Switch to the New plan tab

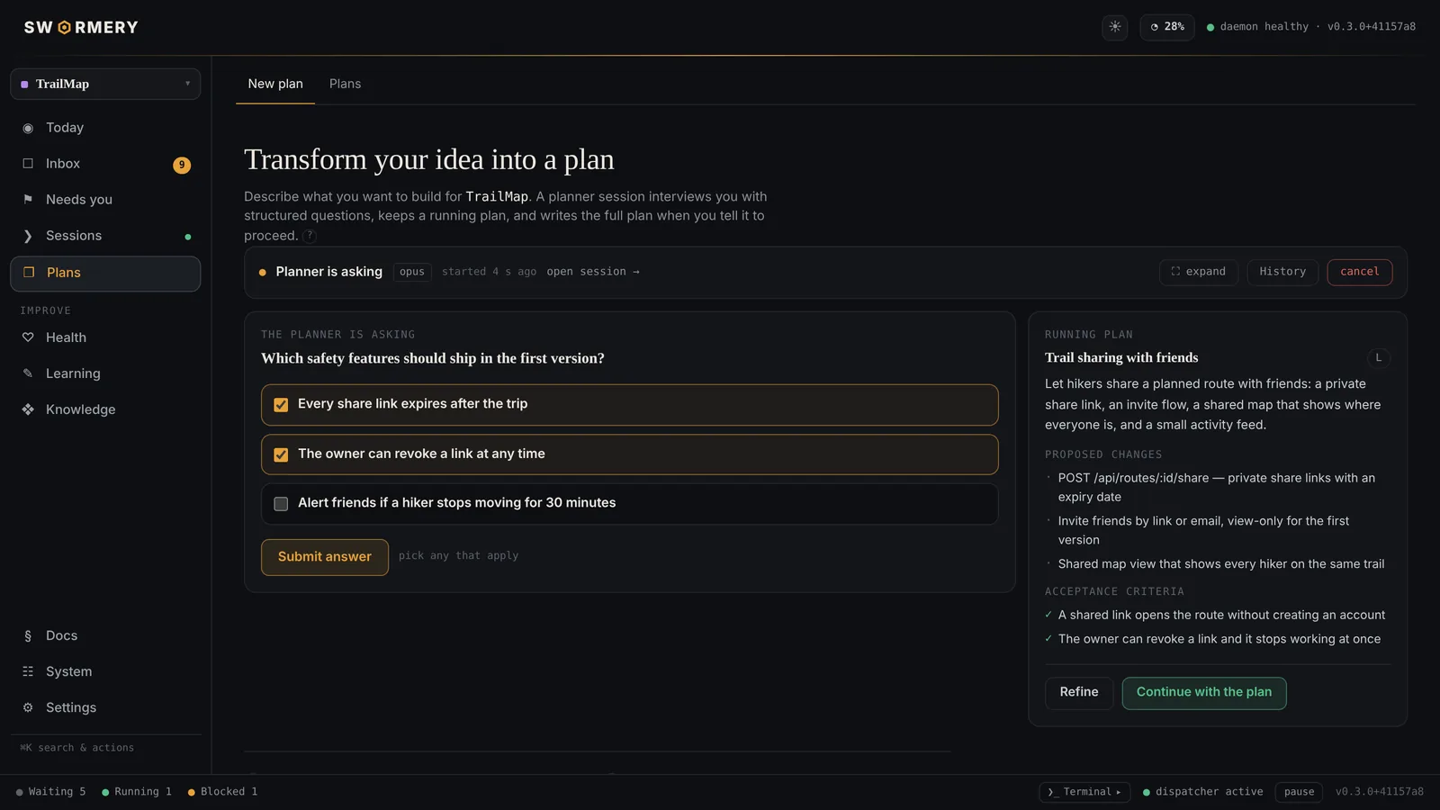(x=275, y=84)
